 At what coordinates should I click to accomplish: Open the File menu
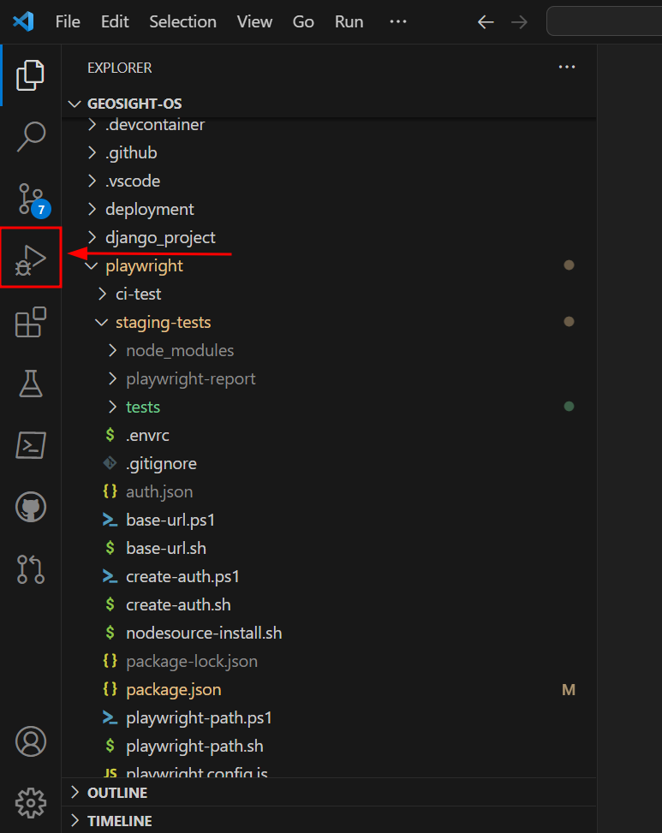[68, 21]
